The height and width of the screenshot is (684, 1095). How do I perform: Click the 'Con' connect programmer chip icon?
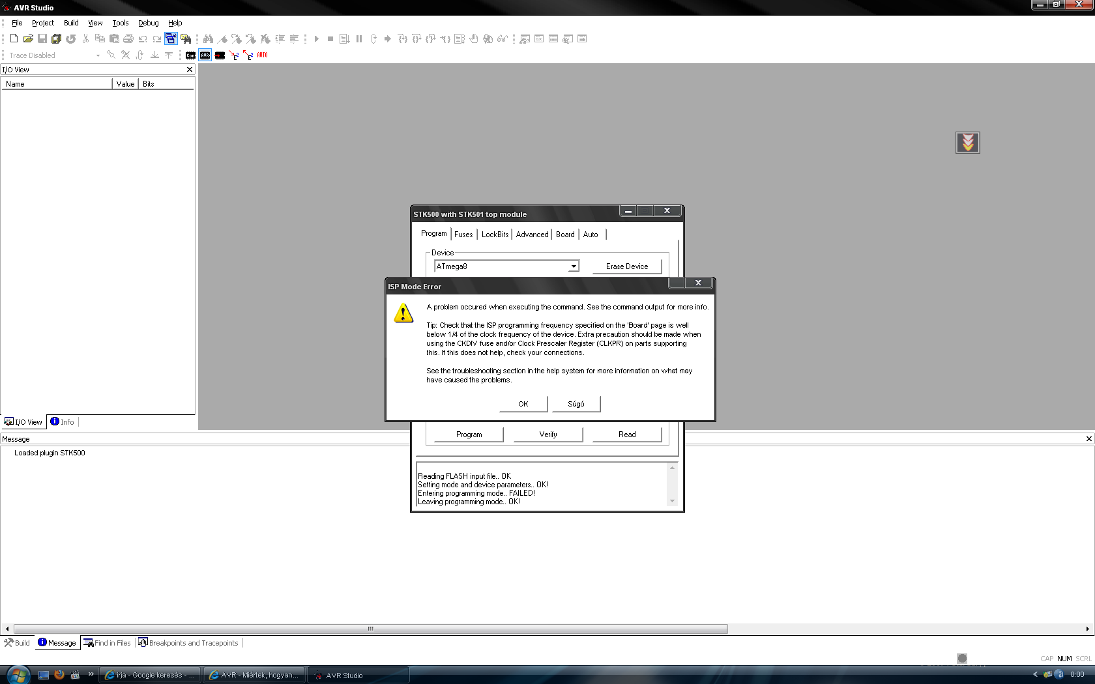coord(191,55)
